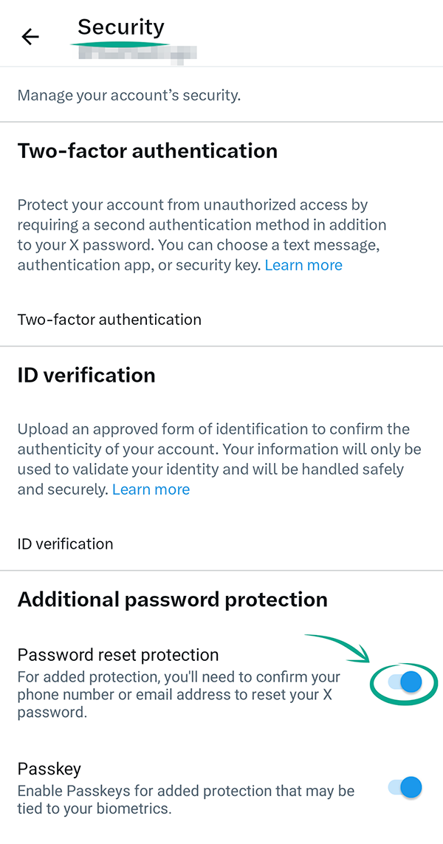
Task: Click the Additional password protection heading
Action: (173, 599)
